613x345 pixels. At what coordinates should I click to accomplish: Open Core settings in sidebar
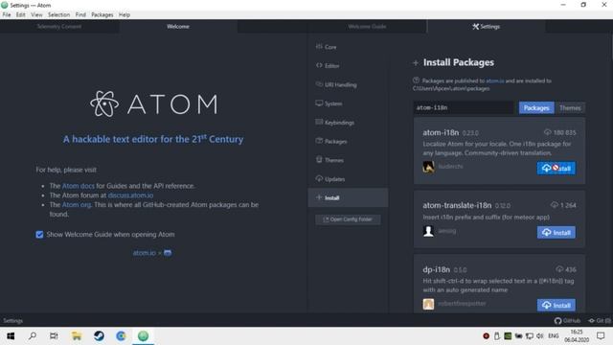pos(349,47)
